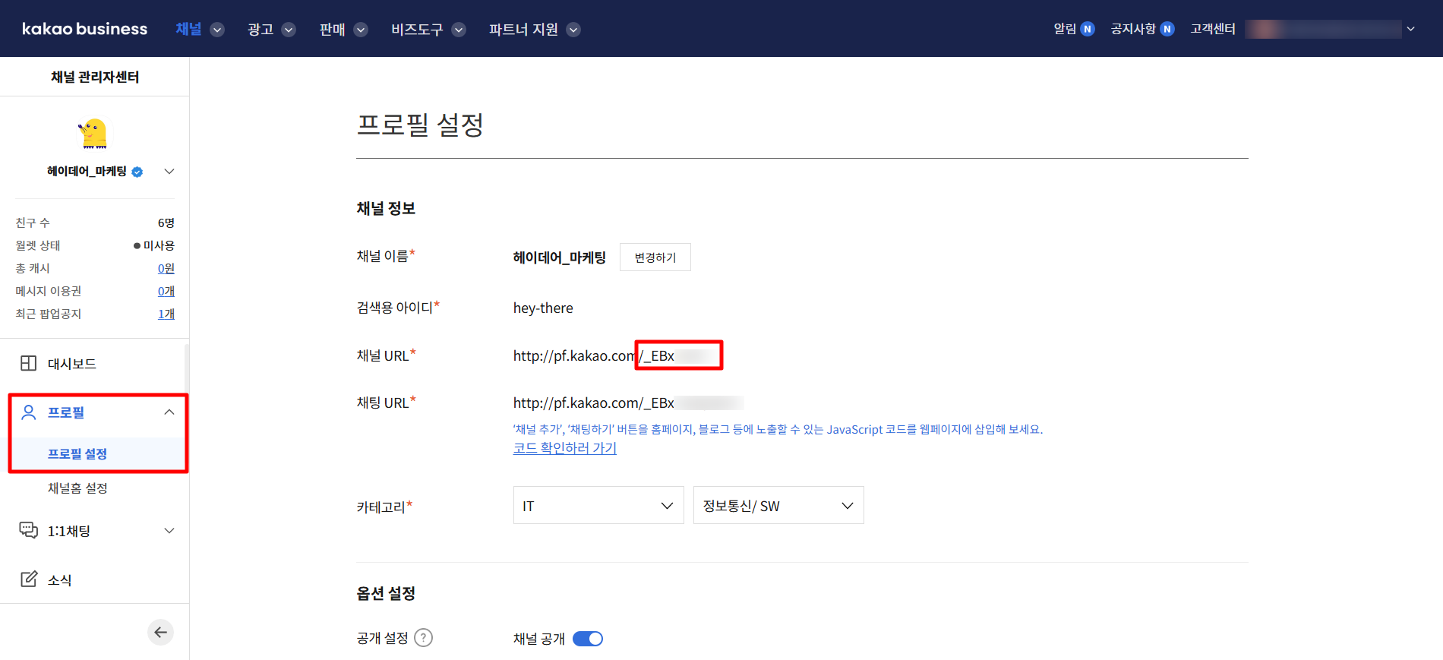Click the new badge beside 알림
This screenshot has height=660, width=1443.
click(1088, 29)
